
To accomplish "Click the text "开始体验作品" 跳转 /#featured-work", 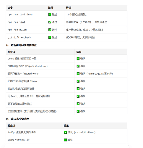I will coord(28,66).
